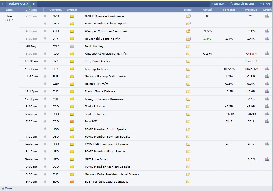Toggle alert for FOMC Member Schmid Speaks
Screen dimensions: 273x191
point(45,24)
